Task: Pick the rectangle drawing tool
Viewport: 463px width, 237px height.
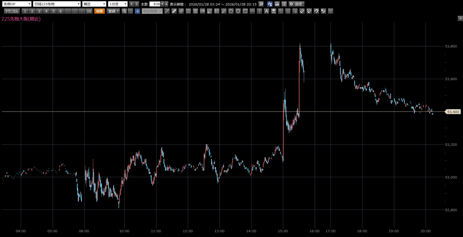Action: point(245,11)
